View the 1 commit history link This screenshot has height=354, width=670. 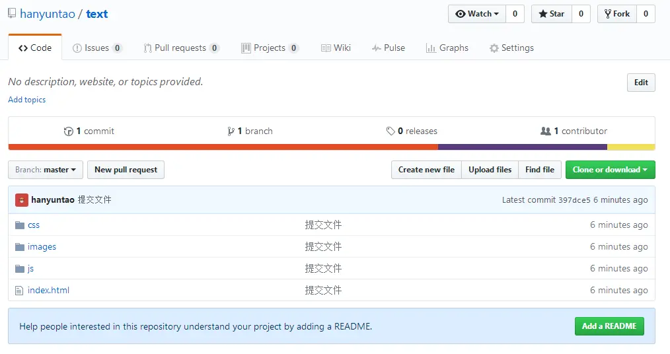click(89, 131)
